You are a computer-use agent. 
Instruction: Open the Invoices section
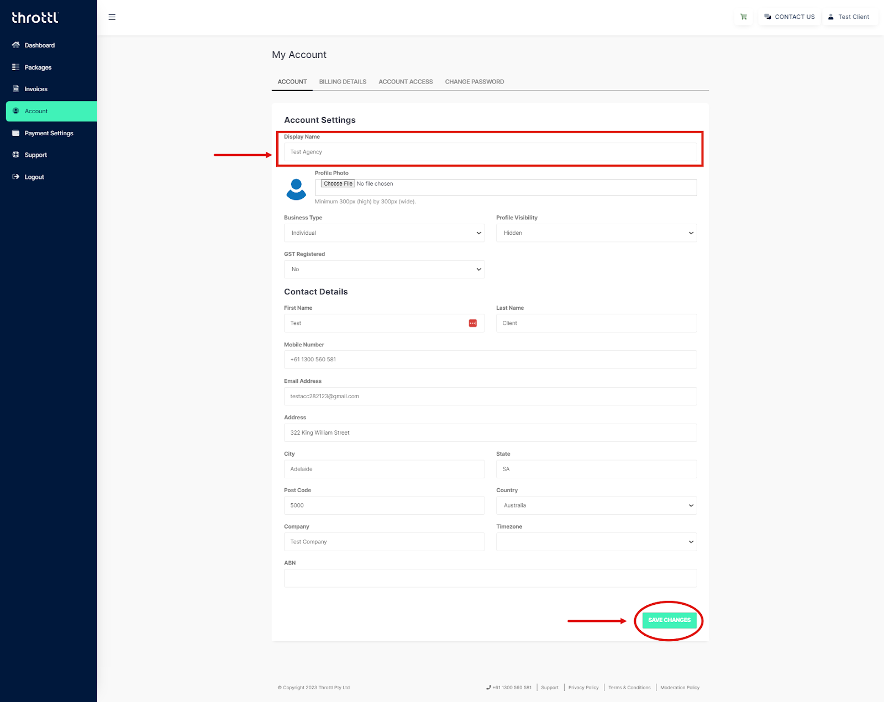tap(35, 89)
